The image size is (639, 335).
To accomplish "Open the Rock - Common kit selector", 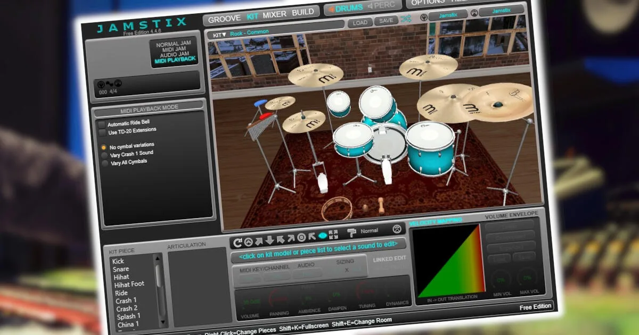I will (249, 33).
